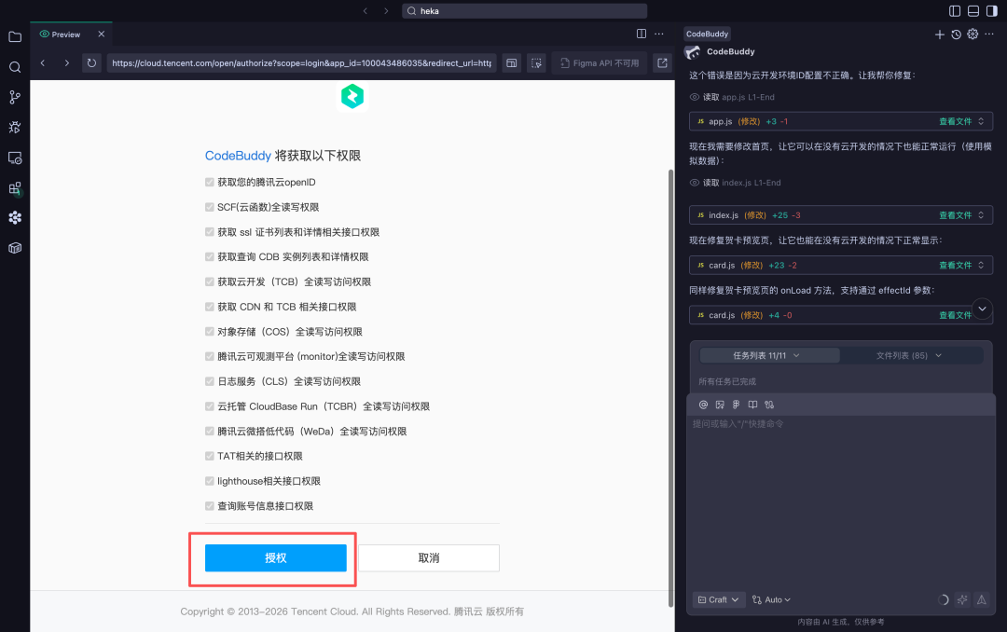The height and width of the screenshot is (632, 1007).
Task: Open the Source Control sidebar icon
Action: (x=14, y=97)
